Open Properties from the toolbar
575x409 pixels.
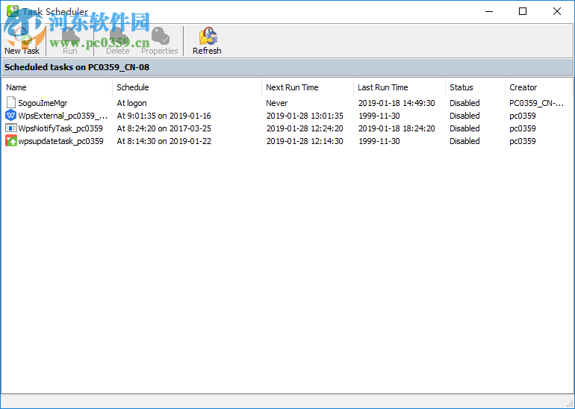[160, 40]
